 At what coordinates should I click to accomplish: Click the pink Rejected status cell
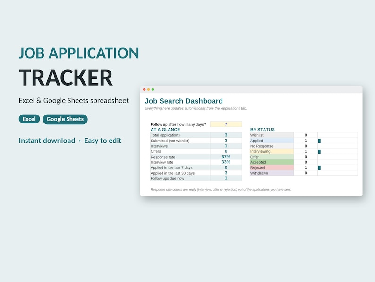(272, 167)
